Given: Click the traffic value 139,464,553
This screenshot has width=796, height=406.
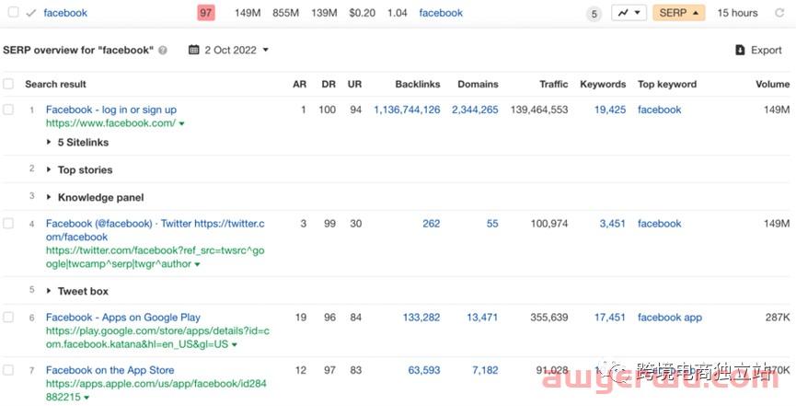Looking at the screenshot, I should [x=538, y=110].
